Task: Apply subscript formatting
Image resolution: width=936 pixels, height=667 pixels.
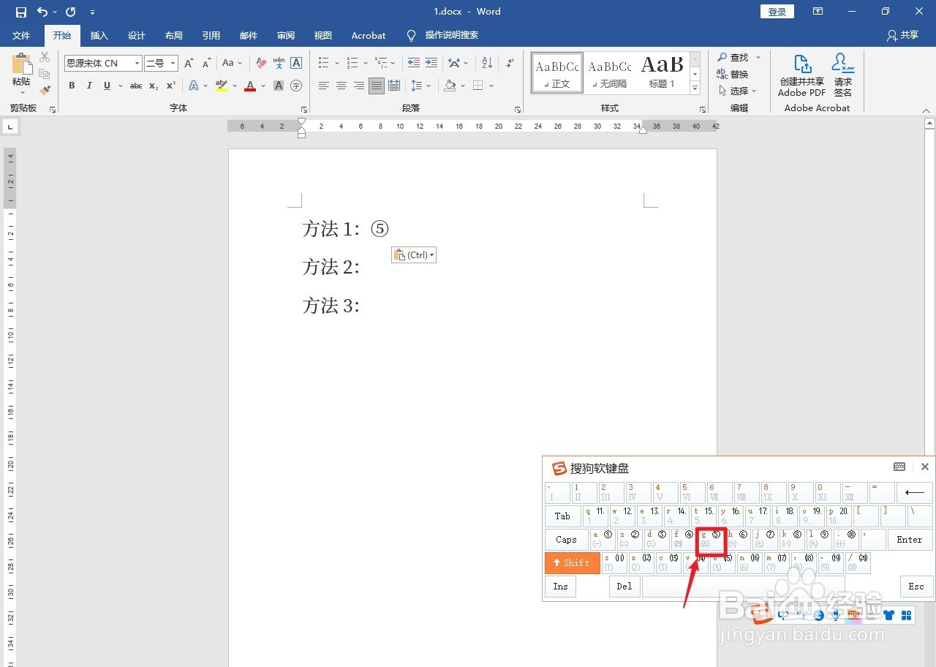Action: pos(154,86)
